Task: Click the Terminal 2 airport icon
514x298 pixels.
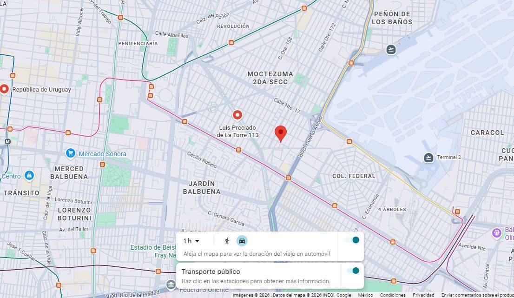Action: 428,157
